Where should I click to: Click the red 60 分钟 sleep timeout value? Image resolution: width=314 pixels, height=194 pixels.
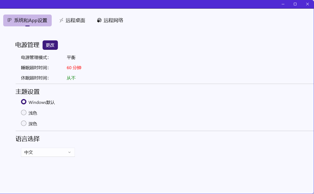pos(74,68)
